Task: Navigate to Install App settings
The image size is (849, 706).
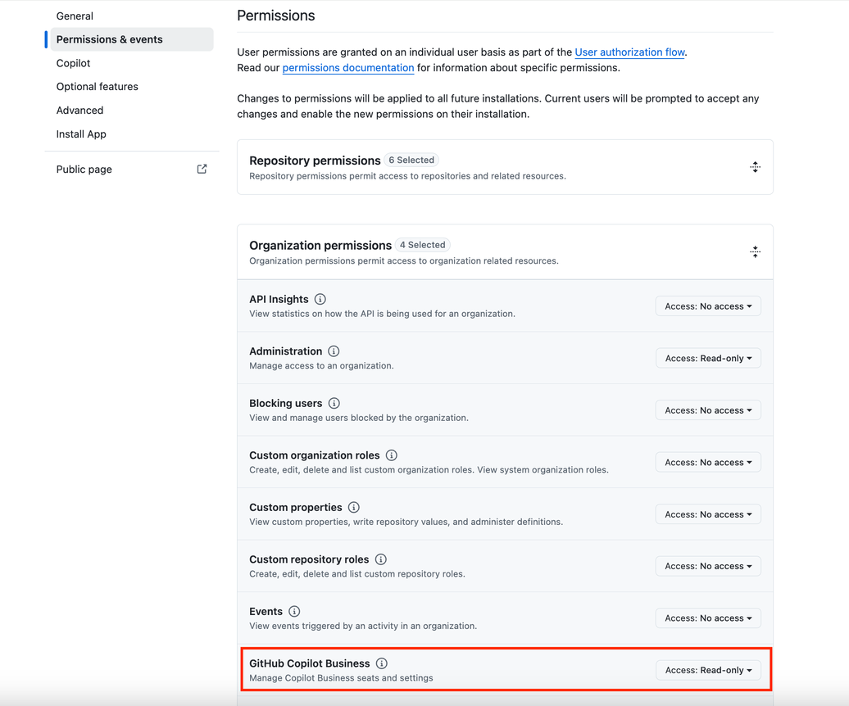Action: 81,134
